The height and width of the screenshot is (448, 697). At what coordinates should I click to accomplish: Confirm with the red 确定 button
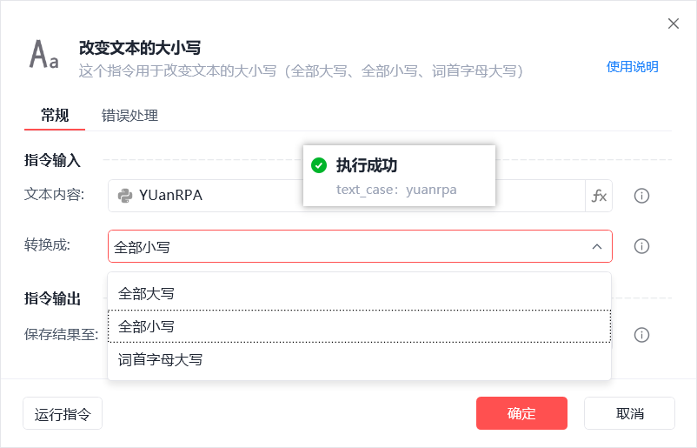point(521,413)
